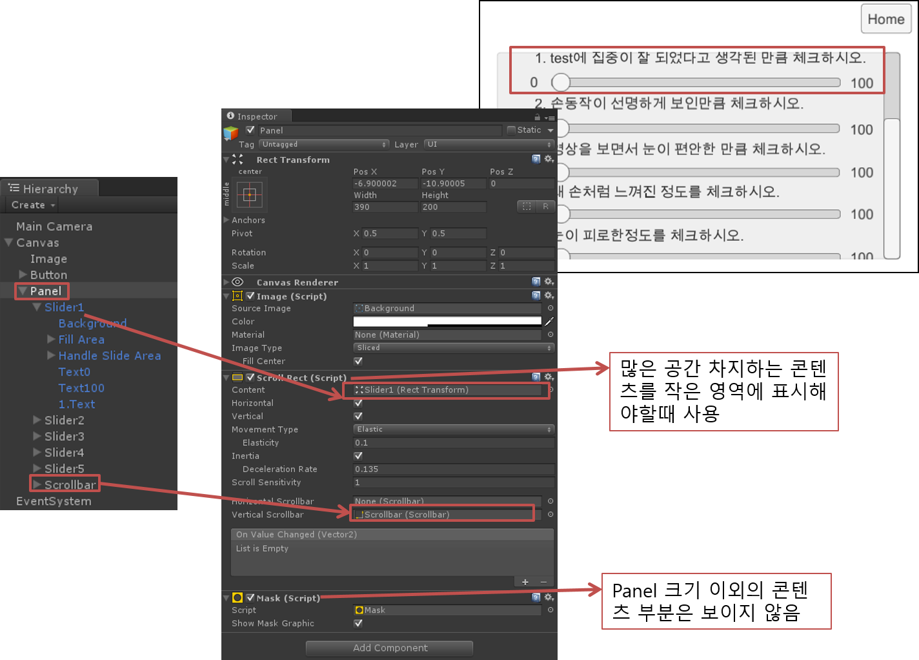Open Image Type dropdown showing Sliced
Viewport: 919px width, 660px height.
point(454,347)
